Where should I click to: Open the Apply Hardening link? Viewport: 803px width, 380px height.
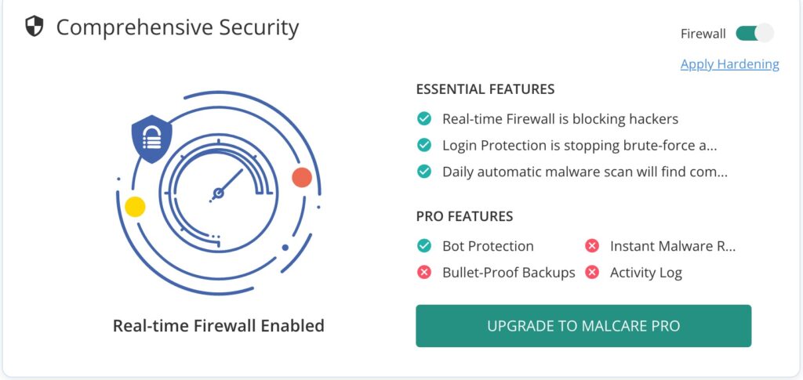[x=730, y=64]
